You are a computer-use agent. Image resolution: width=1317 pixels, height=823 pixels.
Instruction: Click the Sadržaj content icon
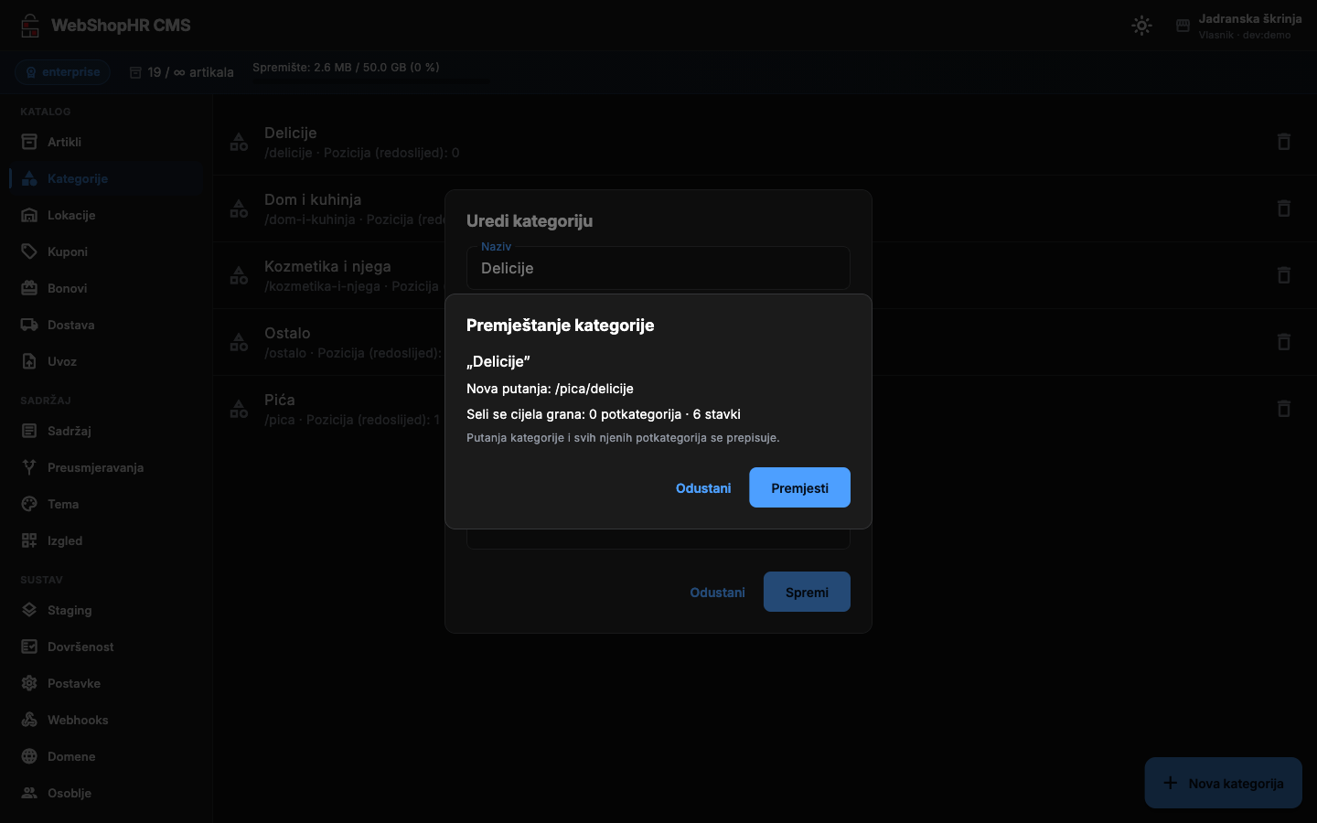click(x=29, y=431)
